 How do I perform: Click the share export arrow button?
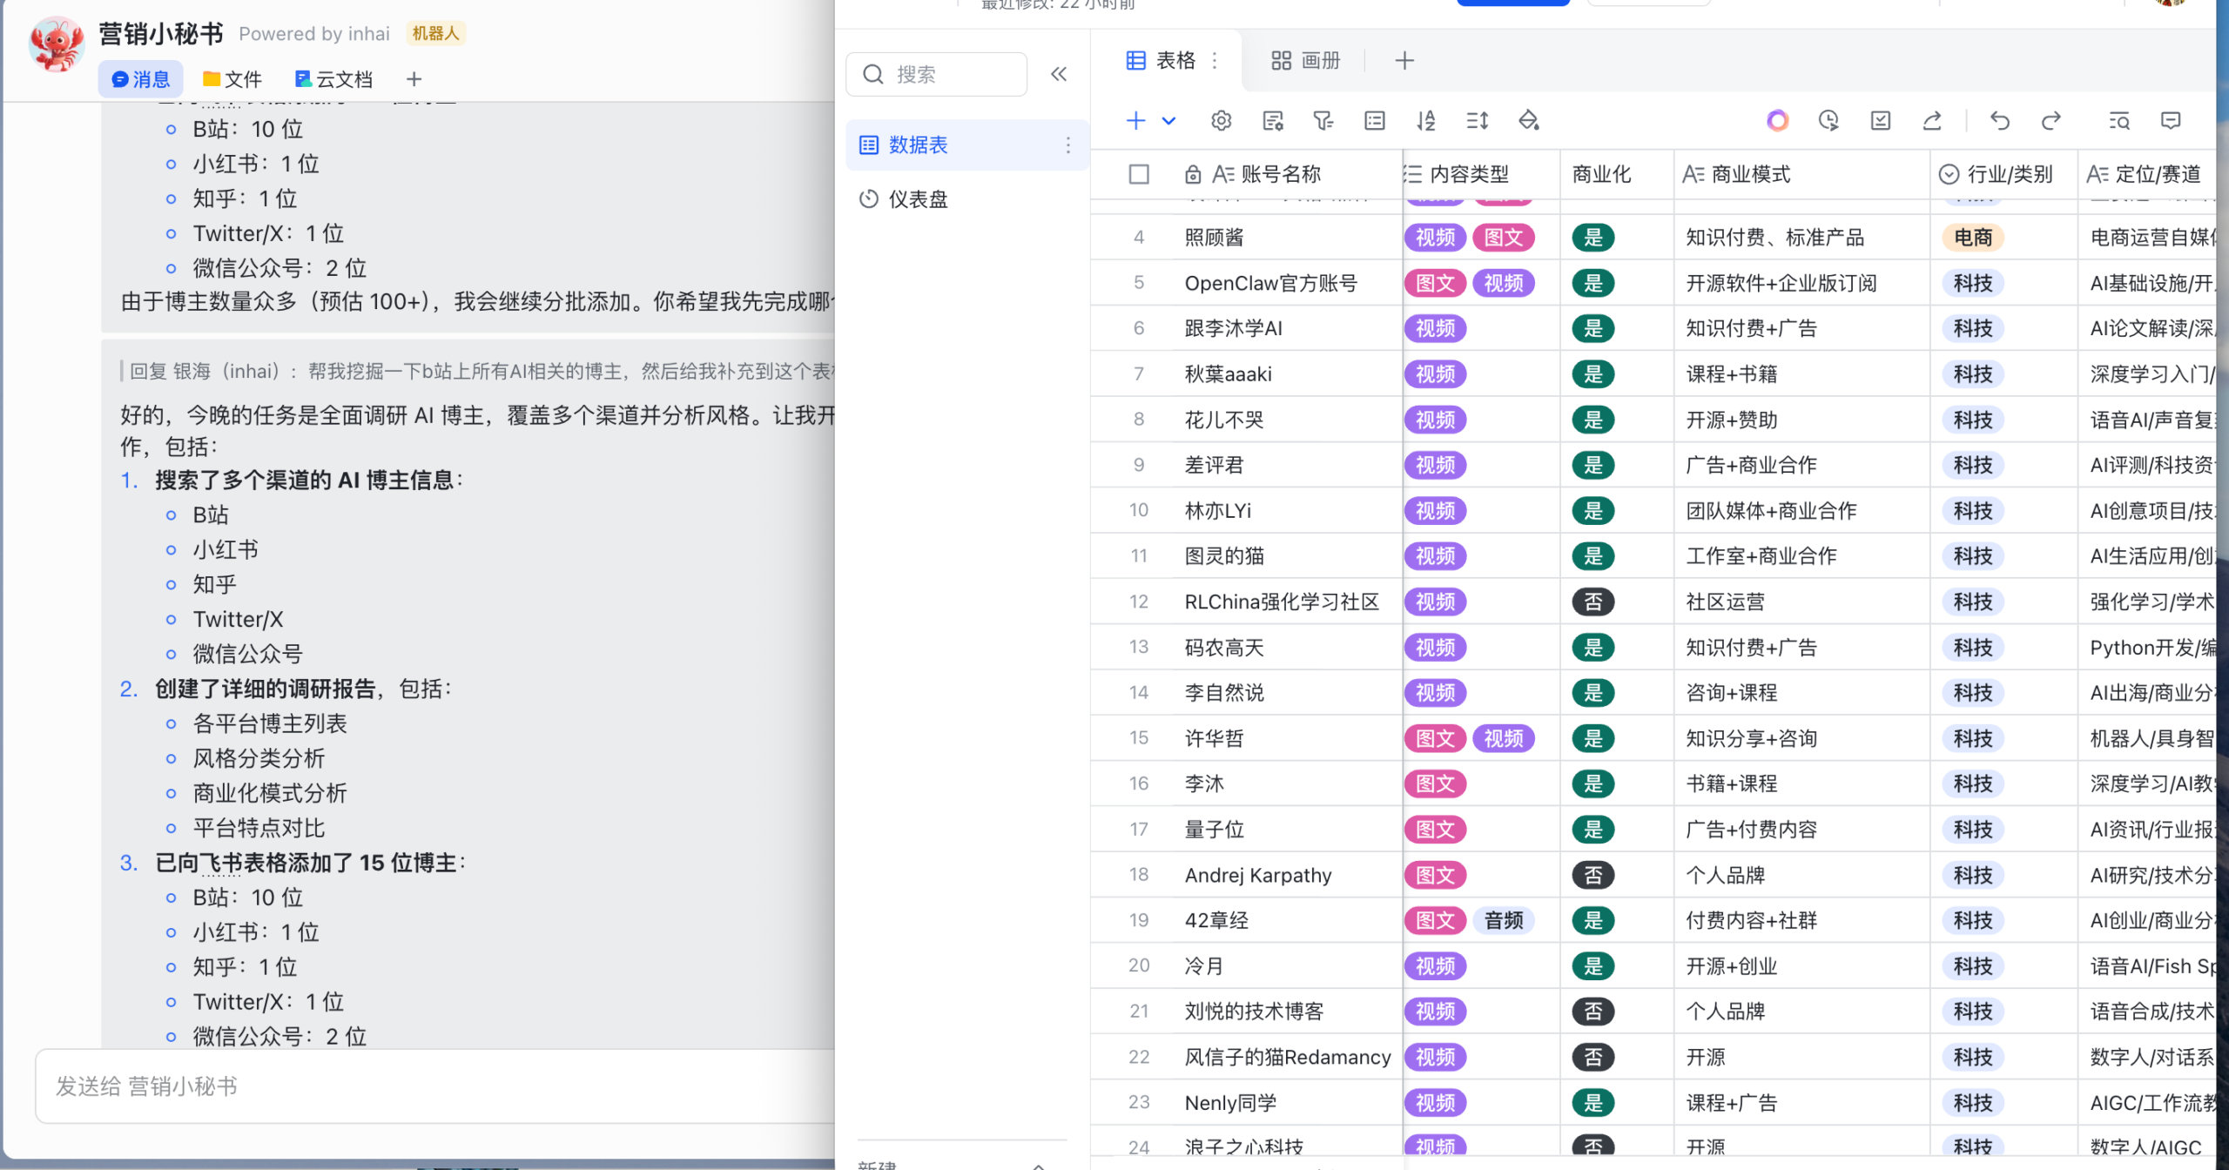point(1932,121)
